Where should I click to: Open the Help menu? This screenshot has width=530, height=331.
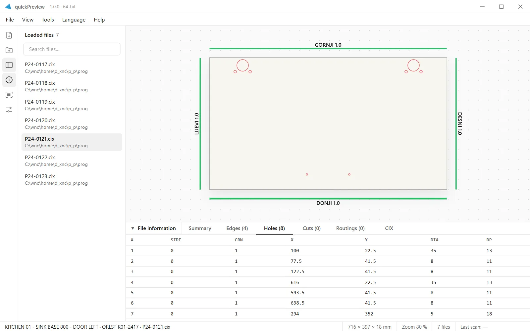99,20
